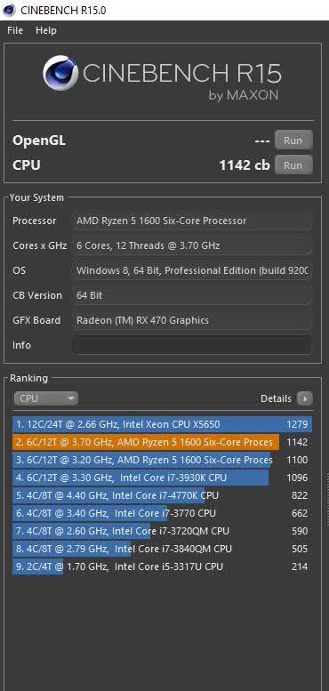Select the orange Ryzen 5 1600 3.70 GHz entry
This screenshot has height=691, width=329.
pos(162,442)
